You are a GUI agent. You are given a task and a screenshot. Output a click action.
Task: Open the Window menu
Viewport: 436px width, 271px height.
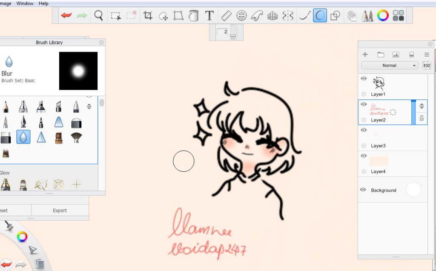(25, 3)
